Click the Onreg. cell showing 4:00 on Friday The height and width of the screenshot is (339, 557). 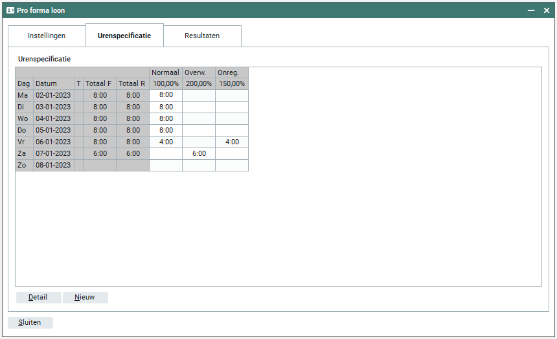click(232, 142)
